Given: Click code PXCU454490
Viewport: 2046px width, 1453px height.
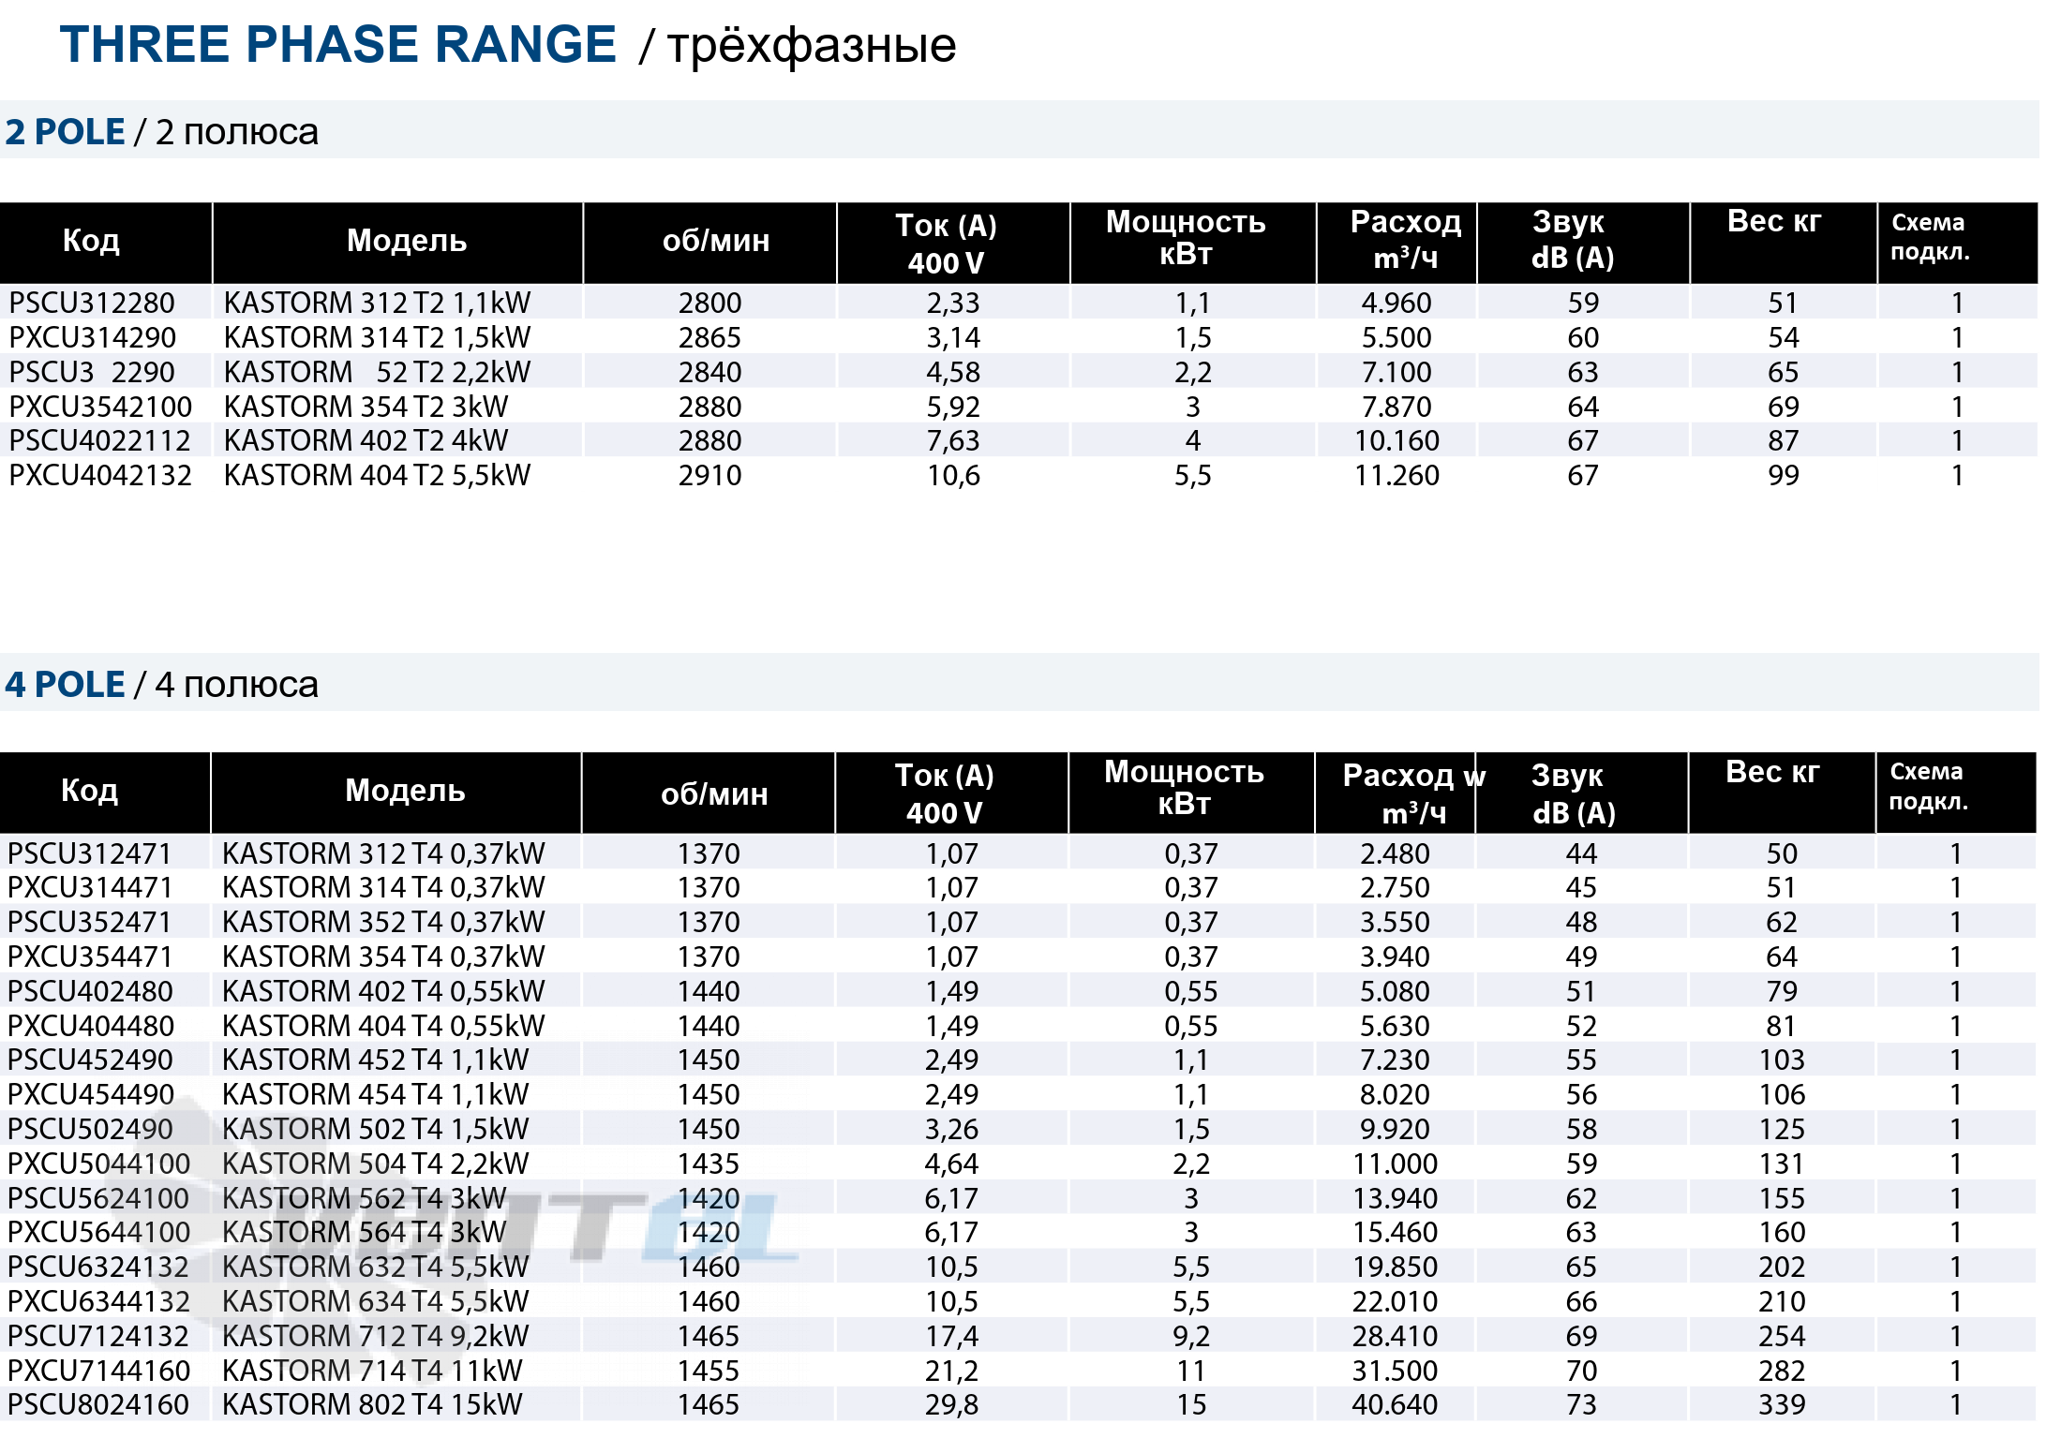Looking at the screenshot, I should point(91,1094).
